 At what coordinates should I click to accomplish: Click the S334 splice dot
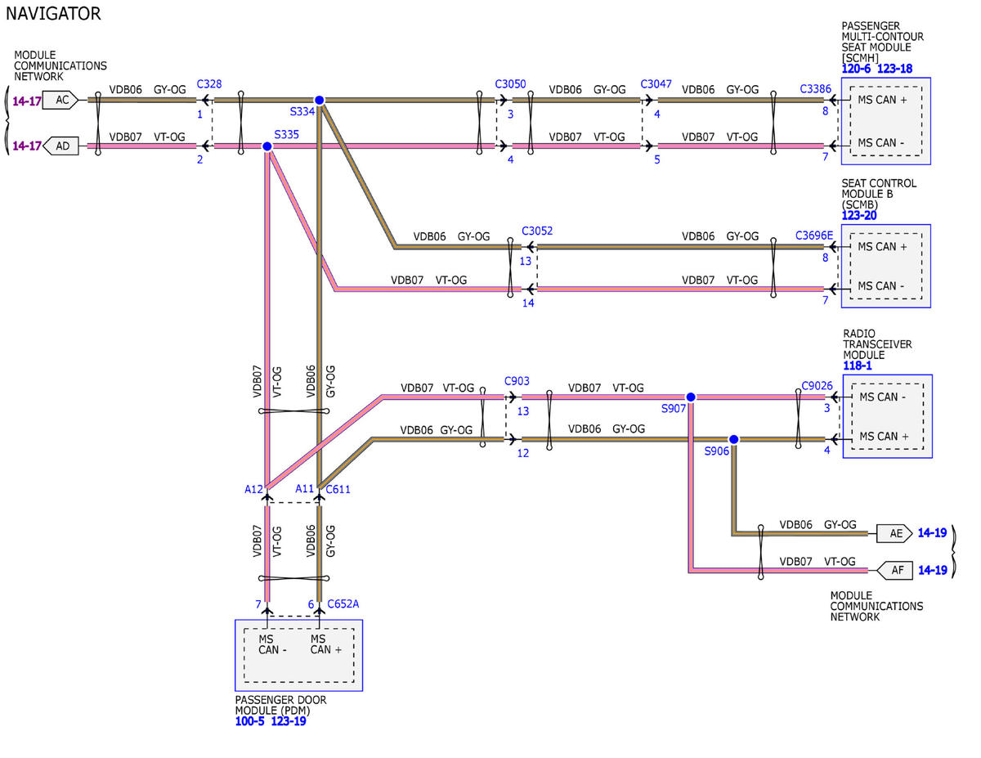point(320,100)
